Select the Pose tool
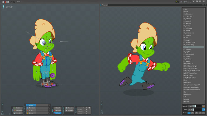Screen dimensions: 207x116 18,108
